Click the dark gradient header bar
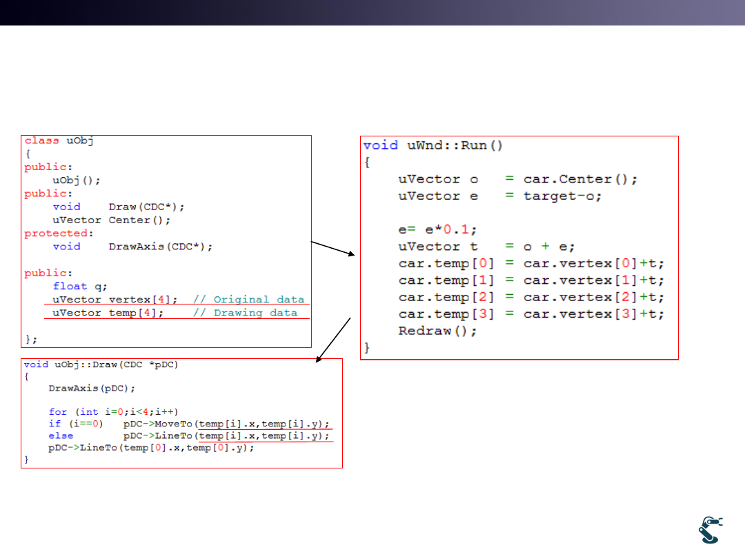 pos(372,12)
